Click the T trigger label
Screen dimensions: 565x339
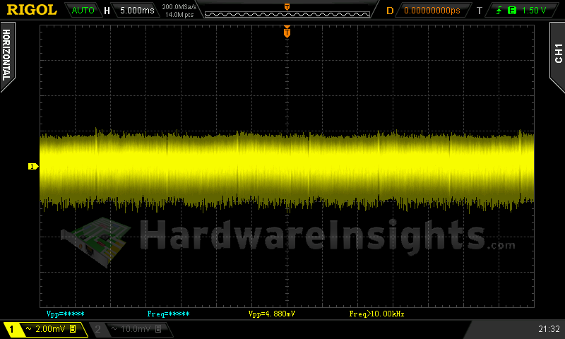(x=480, y=11)
